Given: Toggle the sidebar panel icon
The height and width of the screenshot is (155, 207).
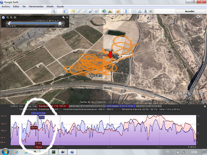Looking at the screenshot, I should pyautogui.click(x=65, y=11).
